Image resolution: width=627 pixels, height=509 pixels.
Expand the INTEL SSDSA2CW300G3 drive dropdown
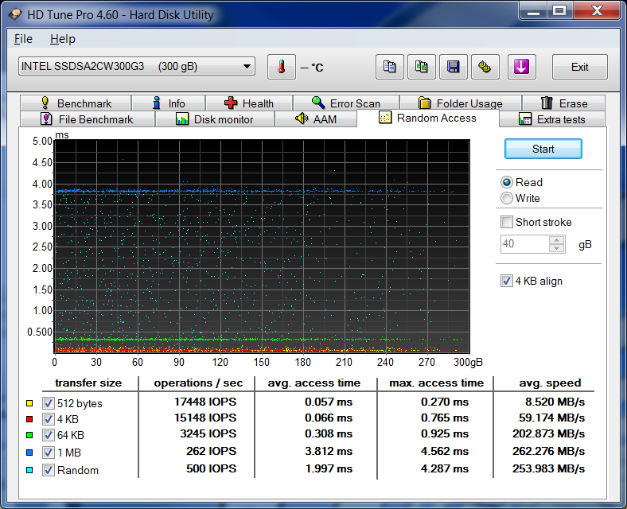point(247,67)
